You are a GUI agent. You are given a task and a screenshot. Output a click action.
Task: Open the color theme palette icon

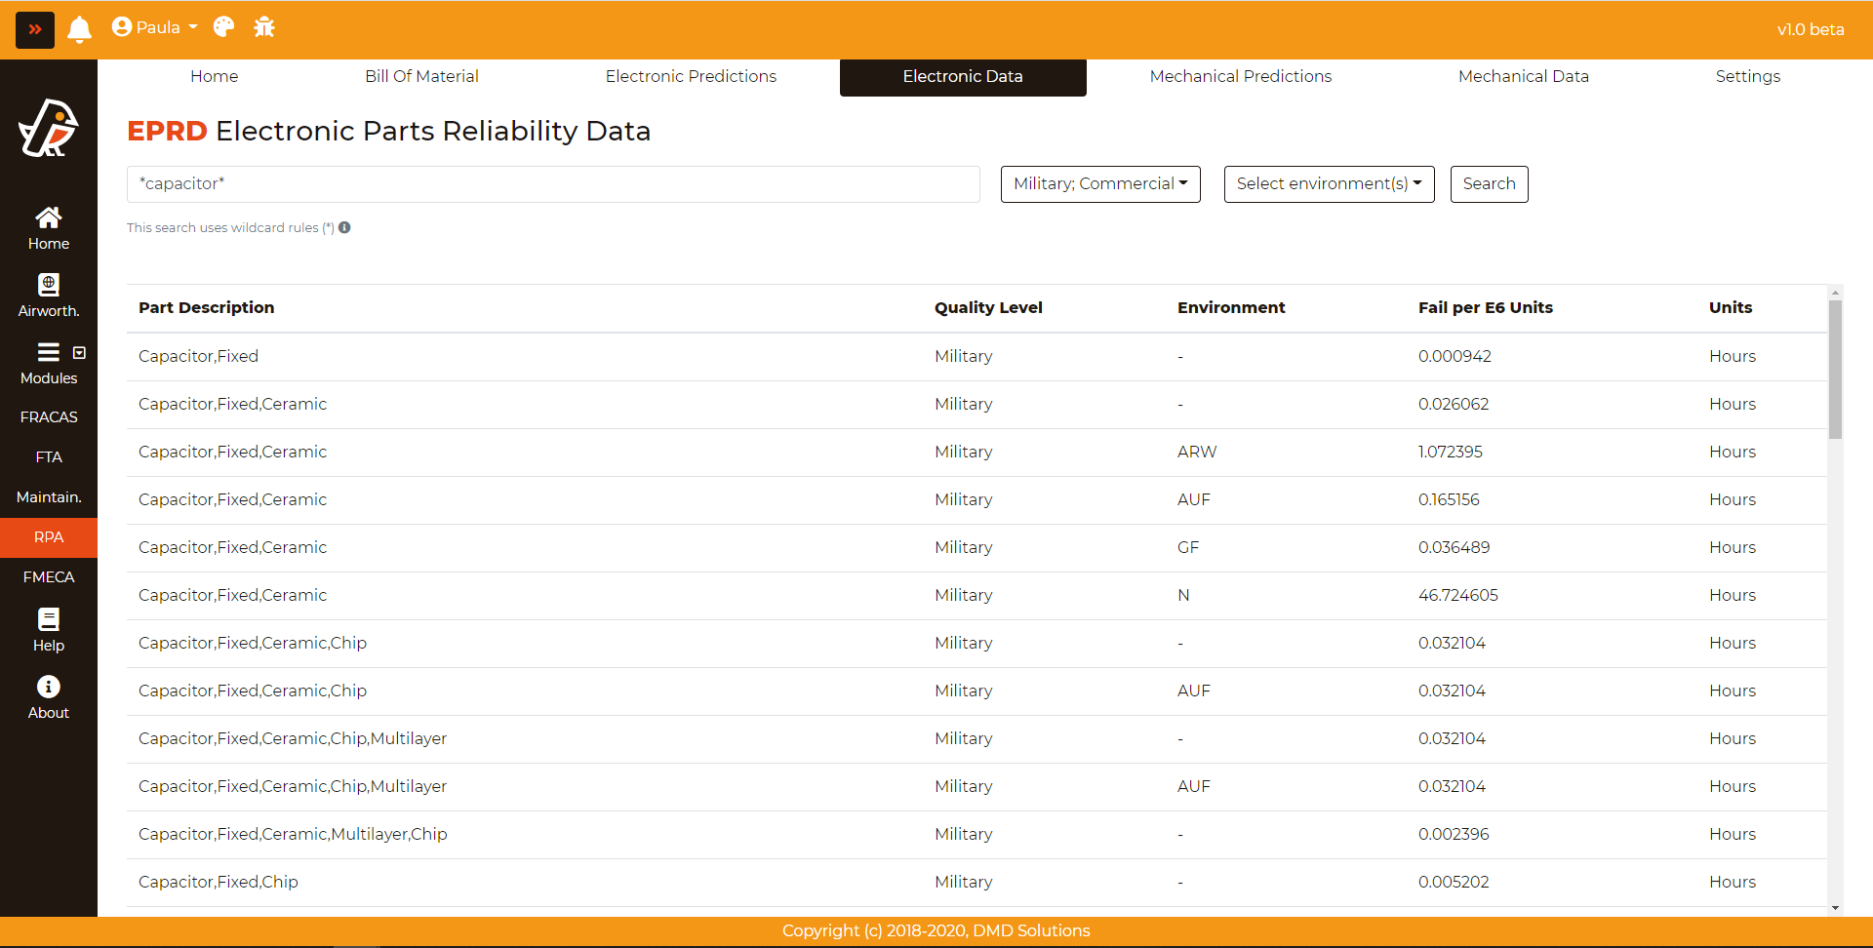pyautogui.click(x=224, y=27)
